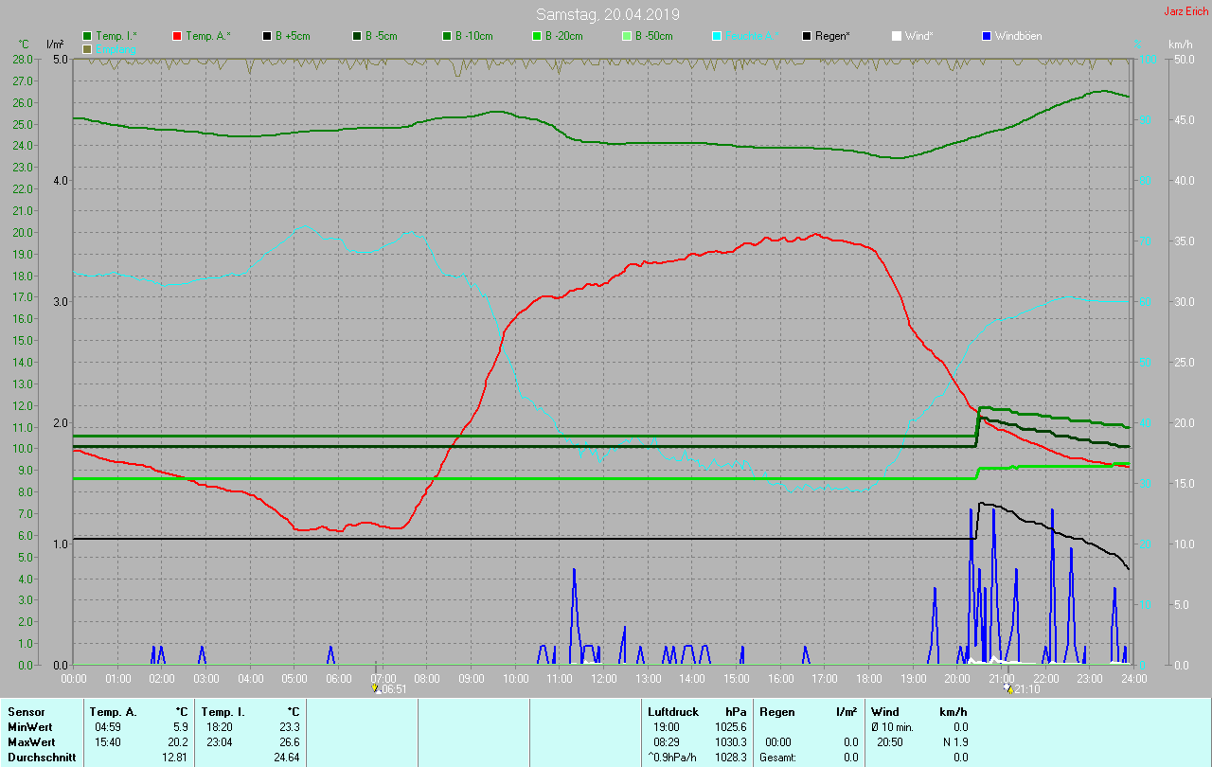Click the Durchschnitt row label
Viewport: 1212px width, 767px height.
[x=42, y=758]
